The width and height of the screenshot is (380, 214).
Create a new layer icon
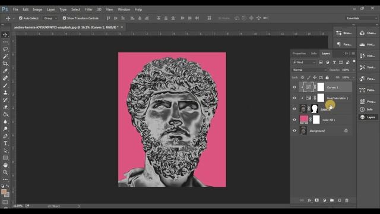(x=339, y=200)
